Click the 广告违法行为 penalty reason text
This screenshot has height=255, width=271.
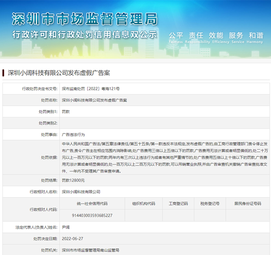pyautogui.click(x=73, y=134)
